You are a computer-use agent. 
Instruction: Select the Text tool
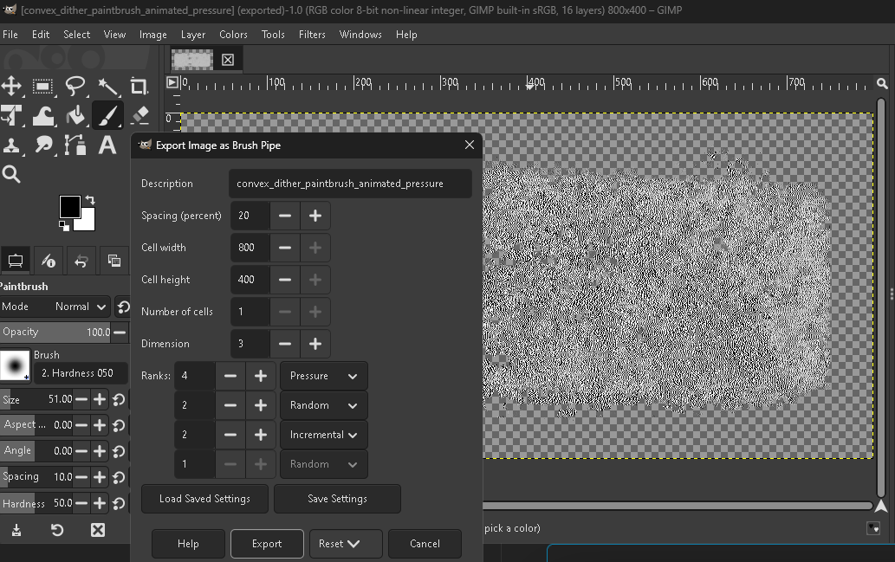(x=107, y=145)
